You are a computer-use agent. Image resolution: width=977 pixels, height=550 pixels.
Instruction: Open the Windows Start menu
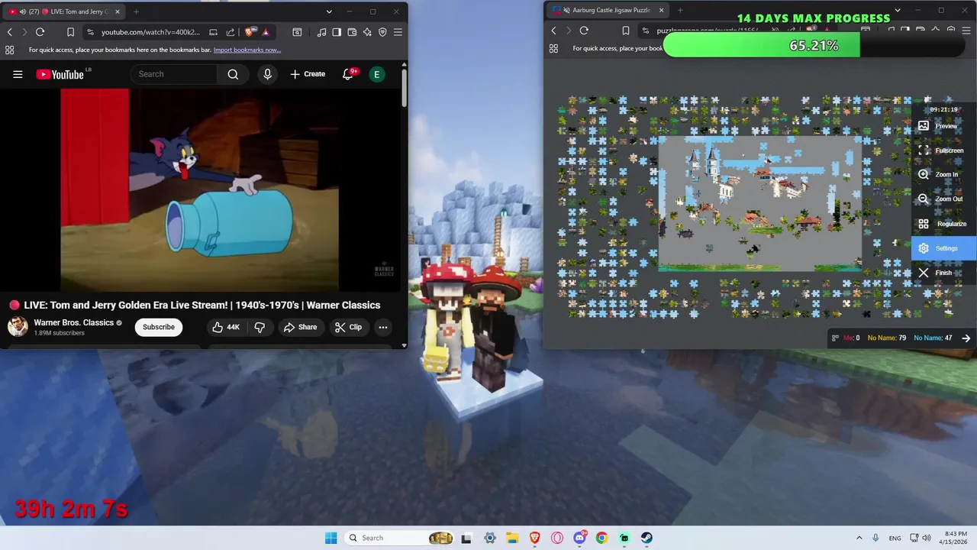(331, 538)
